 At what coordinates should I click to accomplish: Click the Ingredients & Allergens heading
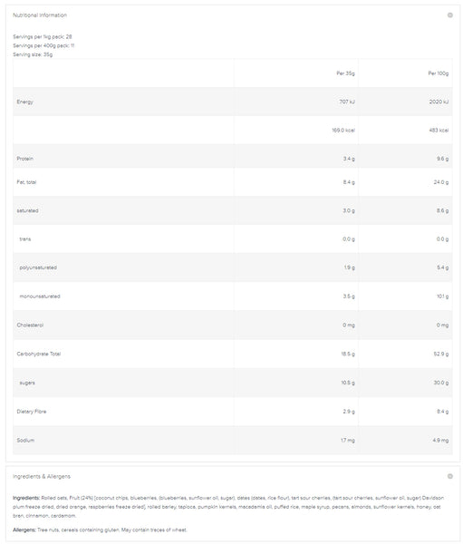pyautogui.click(x=42, y=476)
